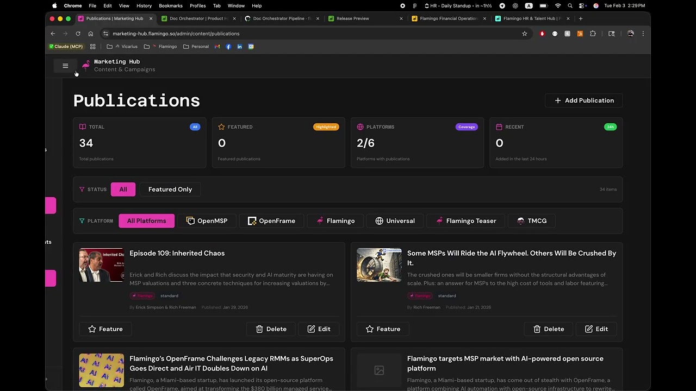This screenshot has height=391, width=696.
Task: Open a new browser tab
Action: click(581, 18)
